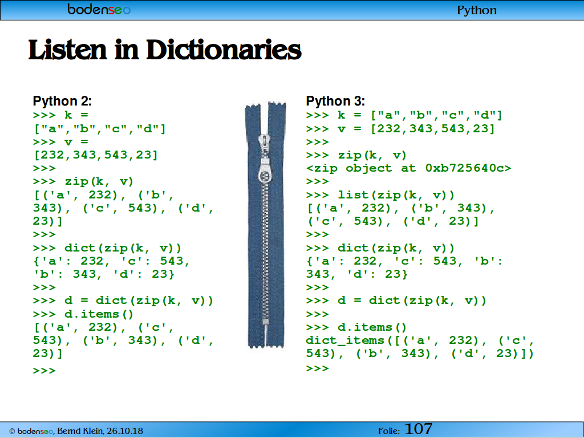
Task: Click Python 3 '>>> d = dict(zip(k, v))' line
Action: [396, 301]
